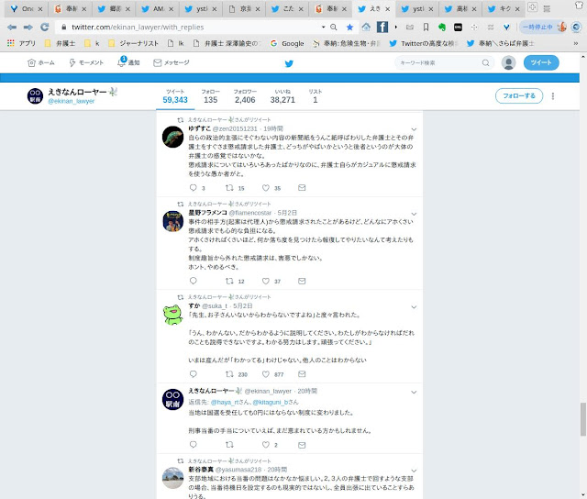Retweet the 星野フラメンコ tweet with 12 retweets

tap(229, 281)
